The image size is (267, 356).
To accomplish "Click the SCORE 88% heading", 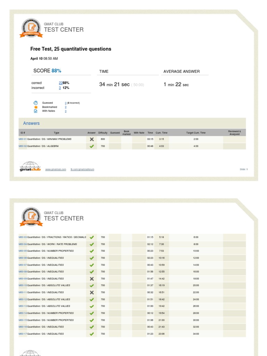I will (47, 71).
